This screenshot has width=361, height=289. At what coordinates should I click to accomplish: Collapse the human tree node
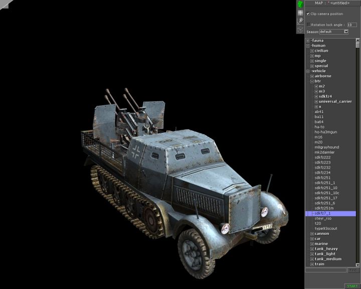(x=308, y=46)
